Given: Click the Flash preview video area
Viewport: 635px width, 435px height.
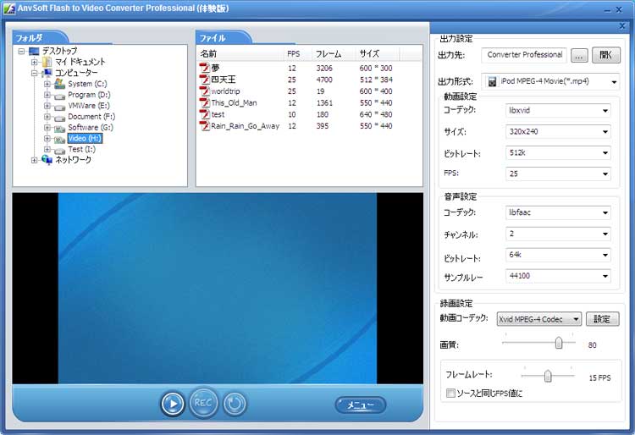Looking at the screenshot, I should (x=218, y=288).
